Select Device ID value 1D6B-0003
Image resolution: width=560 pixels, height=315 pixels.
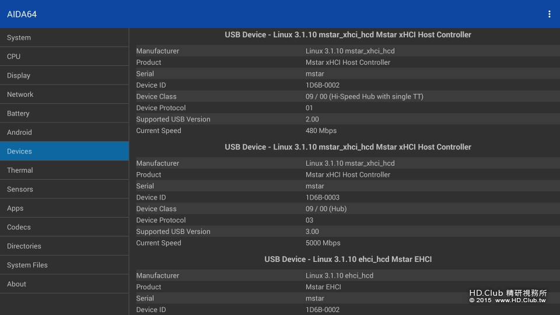(322, 197)
